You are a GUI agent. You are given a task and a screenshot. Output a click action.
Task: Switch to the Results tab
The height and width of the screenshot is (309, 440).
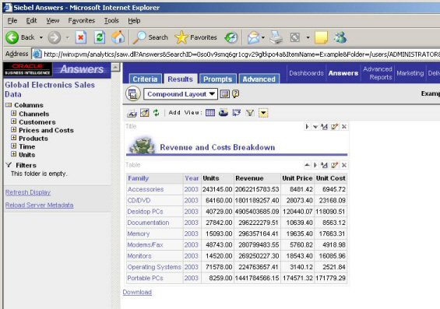pyautogui.click(x=180, y=79)
